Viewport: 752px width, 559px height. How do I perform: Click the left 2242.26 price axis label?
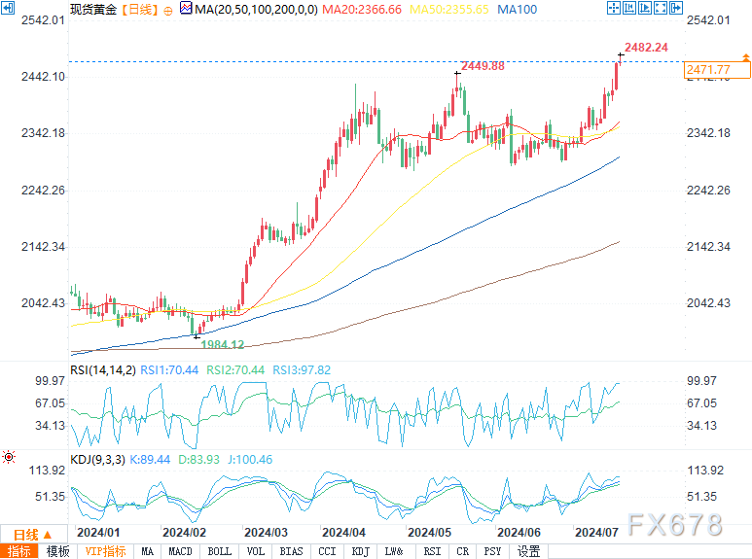point(43,191)
